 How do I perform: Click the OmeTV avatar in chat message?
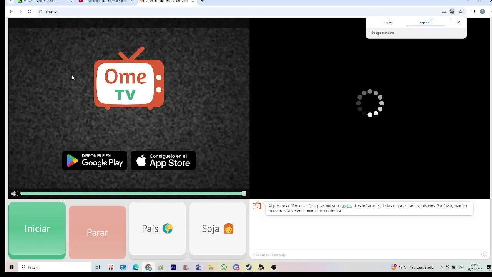click(x=257, y=206)
